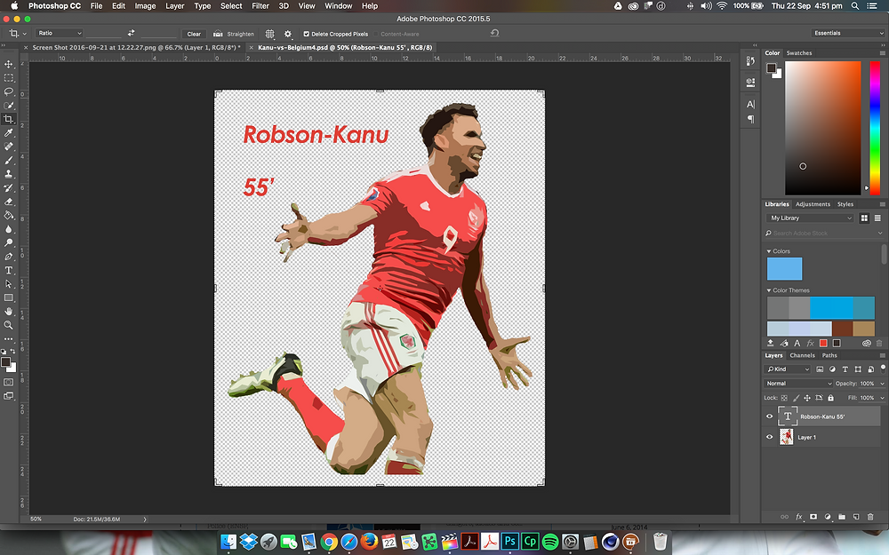Select the Crop tool in toolbar
The image size is (889, 555).
pyautogui.click(x=9, y=119)
